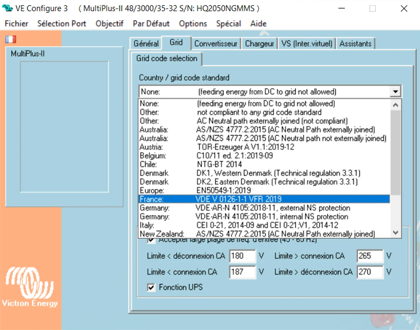Choose Germany VDE-AR-N 4105 external NS protection
Viewport: 420px width, 330px height.
click(x=264, y=208)
